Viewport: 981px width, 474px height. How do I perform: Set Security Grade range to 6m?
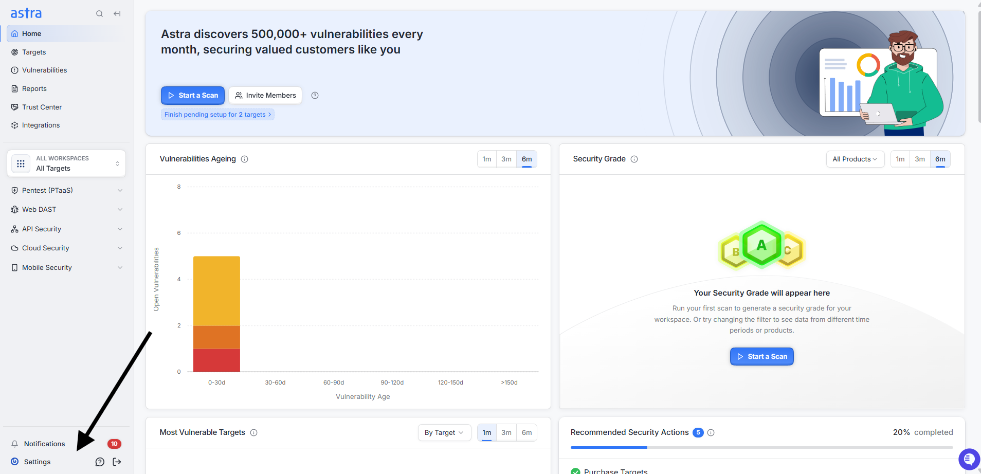click(x=940, y=159)
